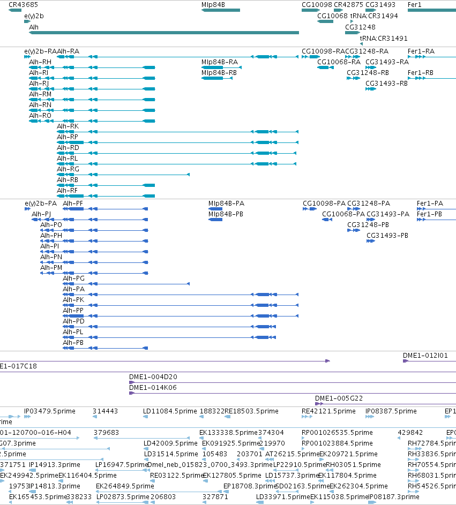The image size is (456, 505).
Task: Select transcript CG10068-RA label
Action: (x=339, y=62)
